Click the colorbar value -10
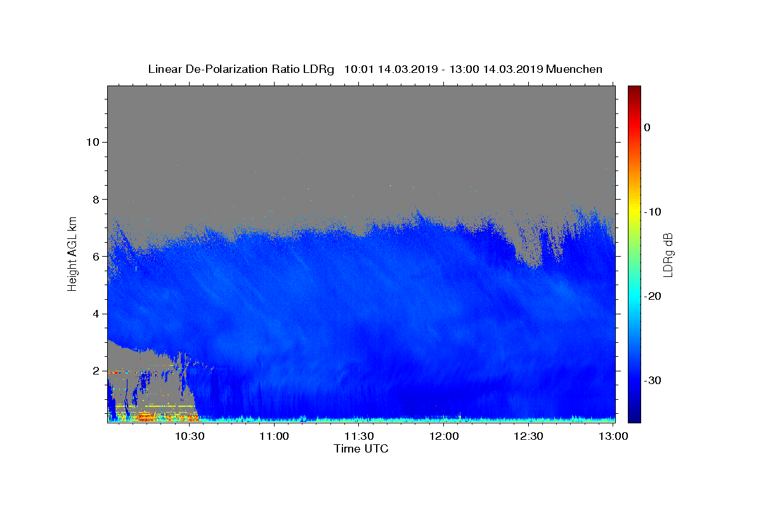The width and height of the screenshot is (761, 507). (653, 212)
